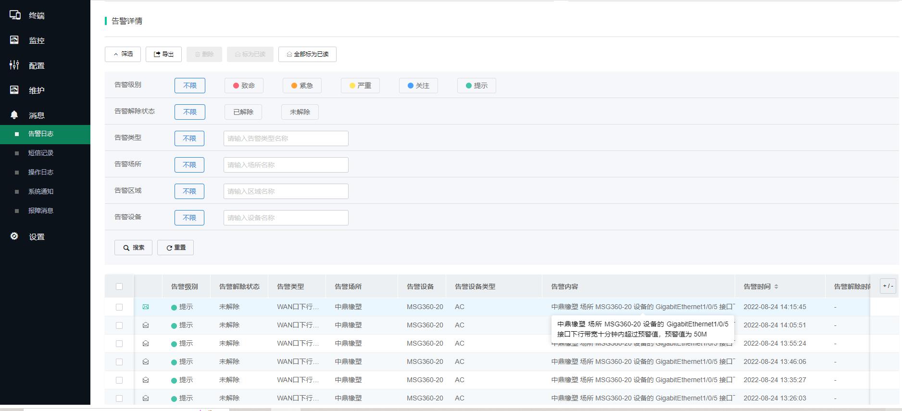
Task: Collapse the 筛选 filter panel
Action: (123, 54)
